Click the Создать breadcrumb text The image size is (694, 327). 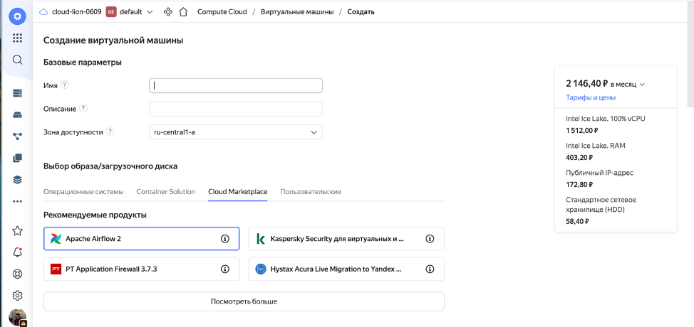tap(361, 12)
